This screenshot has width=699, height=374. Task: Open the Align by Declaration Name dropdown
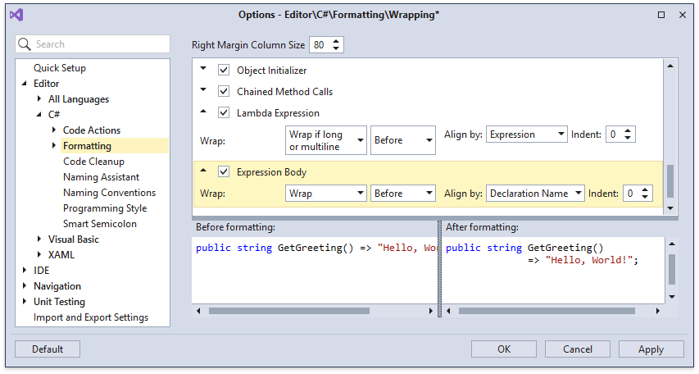534,194
